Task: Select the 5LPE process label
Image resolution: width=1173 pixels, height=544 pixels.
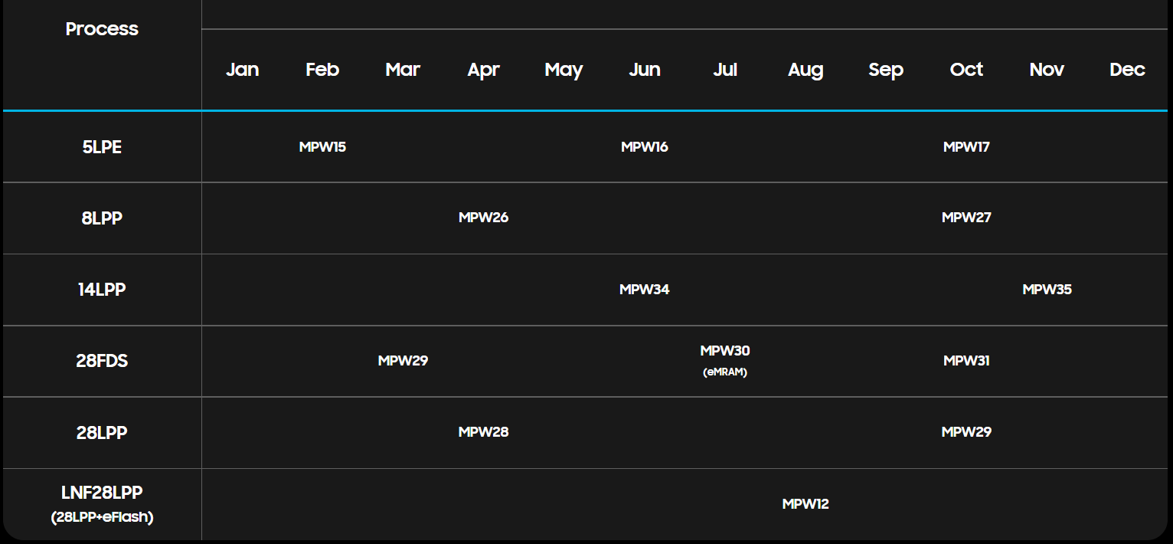Action: [x=102, y=147]
